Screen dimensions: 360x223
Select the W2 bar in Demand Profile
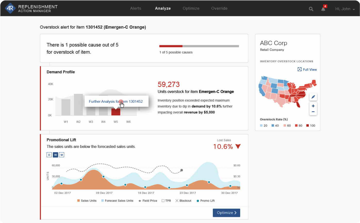point(78,105)
